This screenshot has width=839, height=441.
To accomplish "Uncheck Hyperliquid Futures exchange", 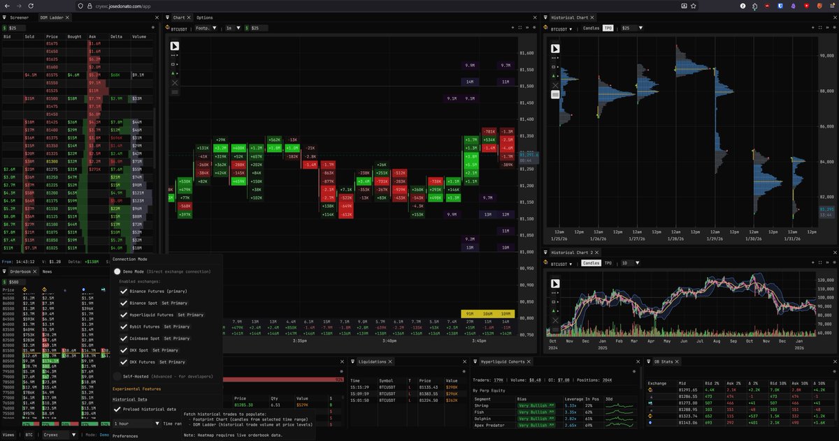I will pyautogui.click(x=124, y=315).
